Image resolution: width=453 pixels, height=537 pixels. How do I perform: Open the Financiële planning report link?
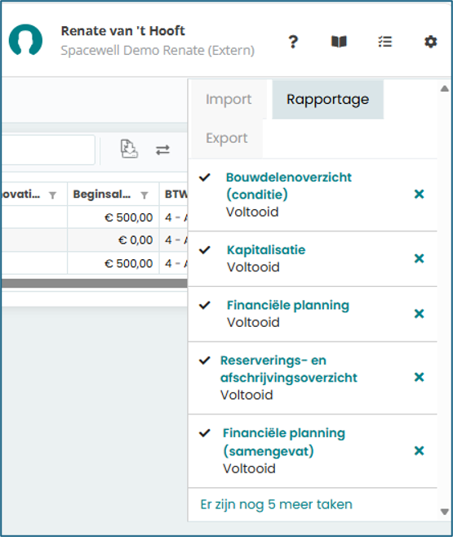(288, 305)
